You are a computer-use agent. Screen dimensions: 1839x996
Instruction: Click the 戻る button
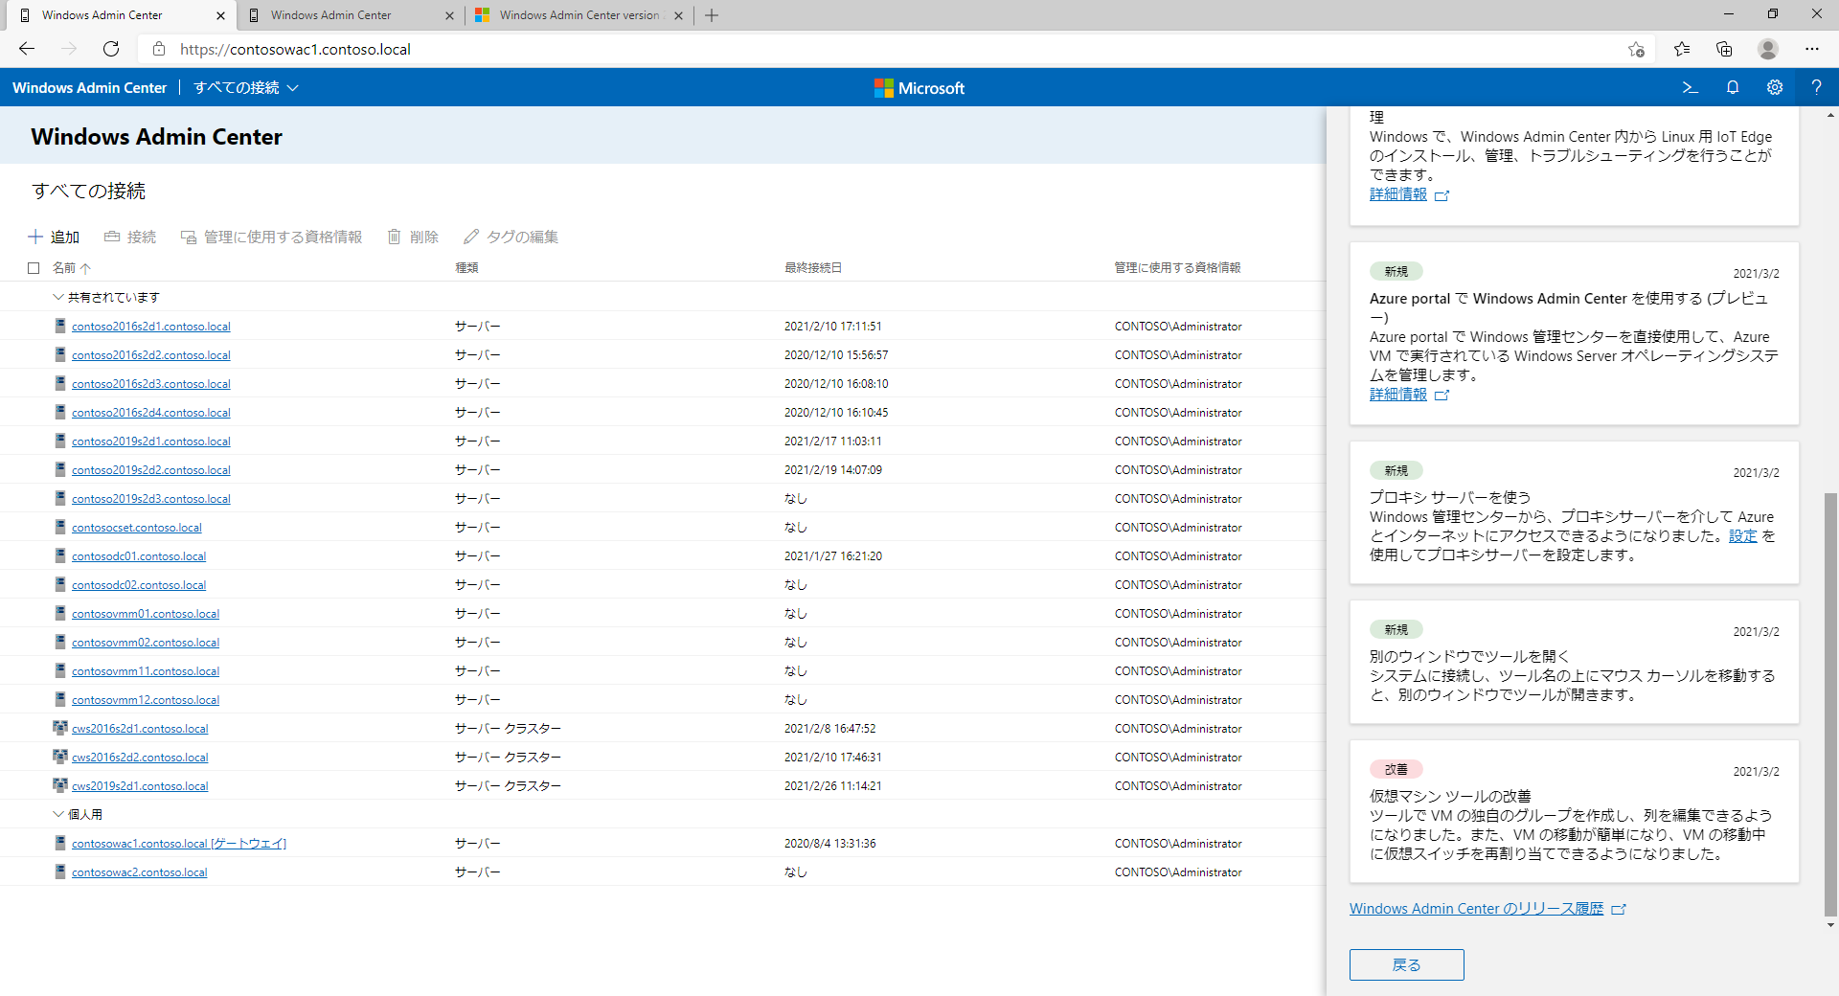coord(1406,964)
